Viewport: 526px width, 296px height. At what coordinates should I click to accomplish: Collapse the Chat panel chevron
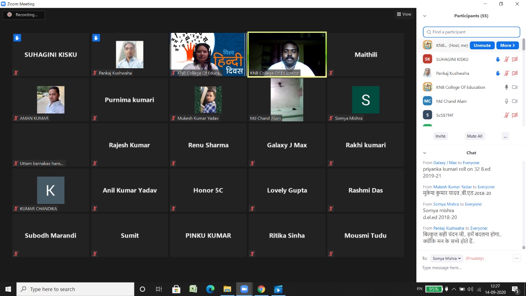[x=424, y=153]
